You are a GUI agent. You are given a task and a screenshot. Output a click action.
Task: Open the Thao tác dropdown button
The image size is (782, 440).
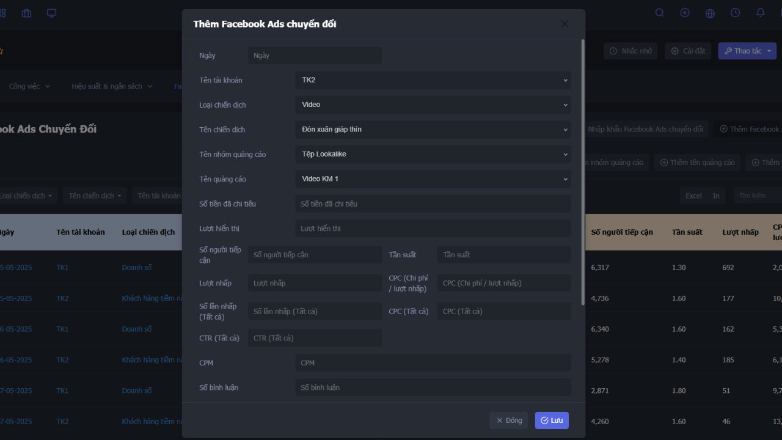[747, 51]
